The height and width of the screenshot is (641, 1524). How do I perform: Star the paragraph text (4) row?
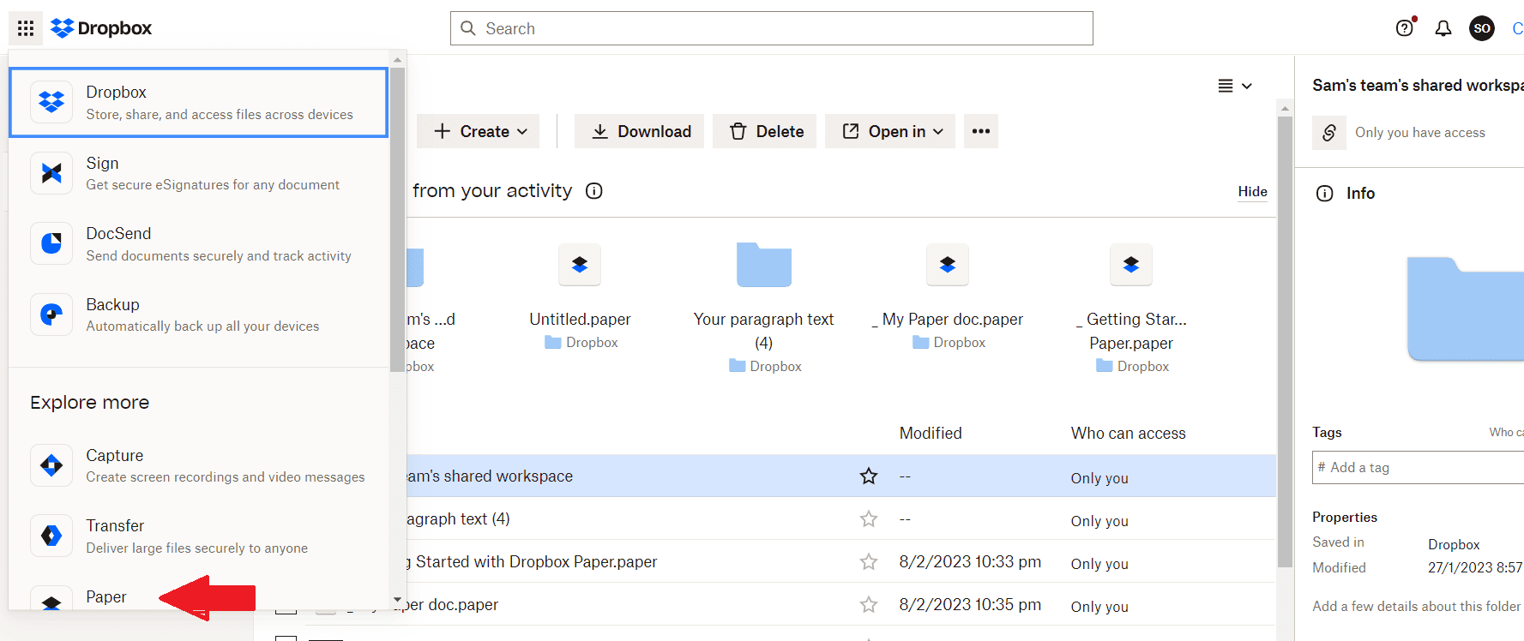[x=869, y=518]
